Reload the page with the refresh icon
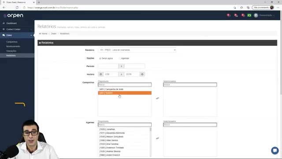This screenshot has height=159, width=282. click(17, 8)
